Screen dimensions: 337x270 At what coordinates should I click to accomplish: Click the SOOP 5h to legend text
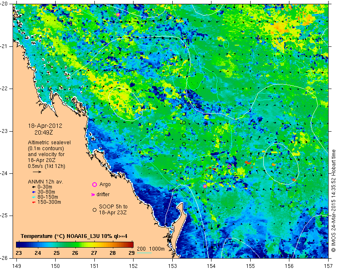pos(113,207)
